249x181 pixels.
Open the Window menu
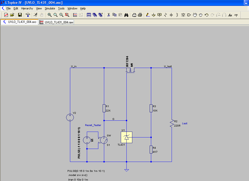pos(72,8)
